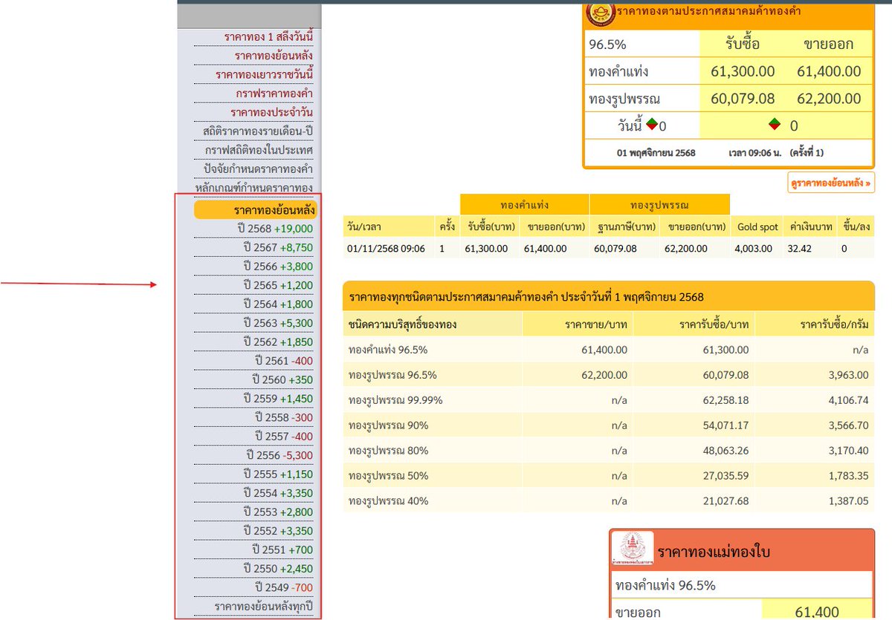Click the ทองรูปพรรณ 99.99% row label
Screen dimensions: 892x620
click(x=395, y=400)
